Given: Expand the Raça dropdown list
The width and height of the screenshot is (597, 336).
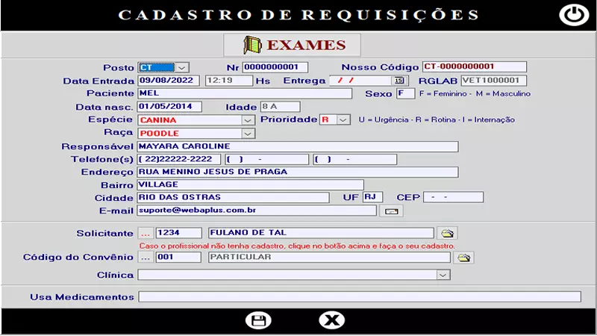Looking at the screenshot, I should click(x=249, y=134).
